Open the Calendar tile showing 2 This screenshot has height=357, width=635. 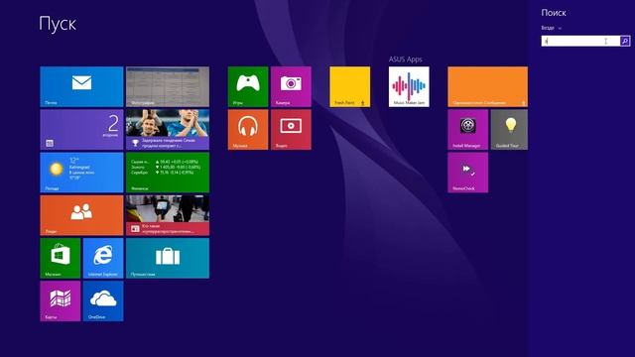pos(81,130)
